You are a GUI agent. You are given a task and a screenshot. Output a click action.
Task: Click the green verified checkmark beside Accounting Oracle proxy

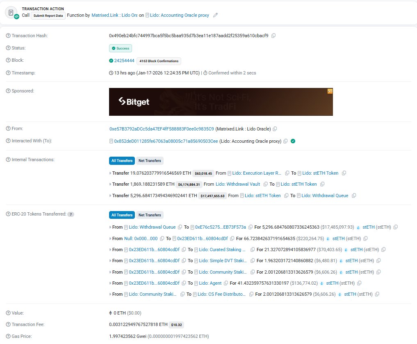point(293,141)
